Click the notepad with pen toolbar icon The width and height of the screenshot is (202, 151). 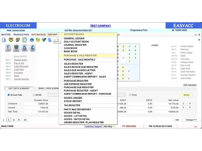click(x=25, y=40)
